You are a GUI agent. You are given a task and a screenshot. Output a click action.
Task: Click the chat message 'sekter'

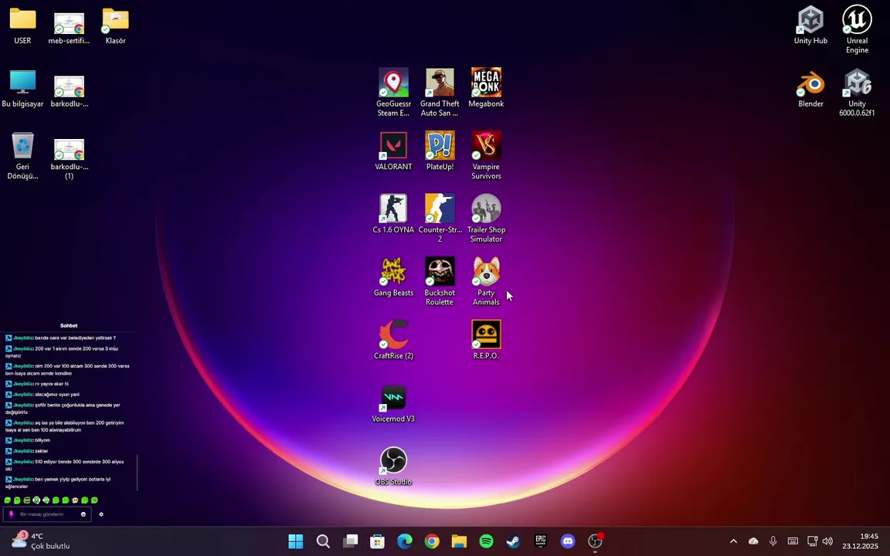pos(42,451)
